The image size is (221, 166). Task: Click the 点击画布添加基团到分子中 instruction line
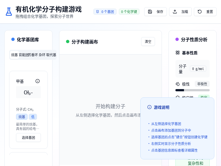pyautogui.click(x=171, y=130)
